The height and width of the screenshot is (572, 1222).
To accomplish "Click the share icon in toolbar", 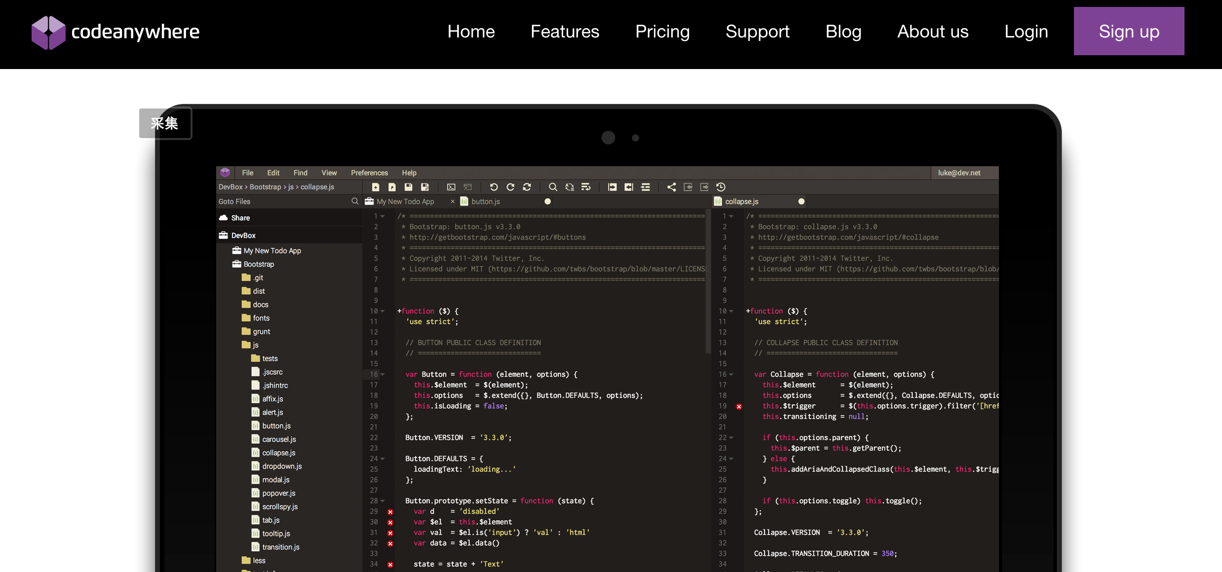I will tap(671, 187).
